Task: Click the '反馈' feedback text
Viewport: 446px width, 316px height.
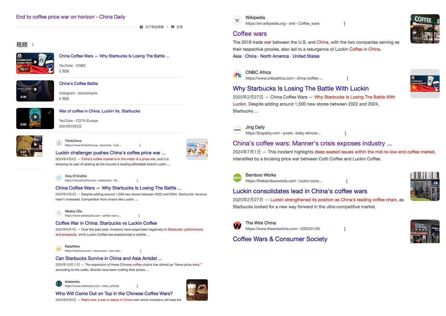Action: click(180, 27)
